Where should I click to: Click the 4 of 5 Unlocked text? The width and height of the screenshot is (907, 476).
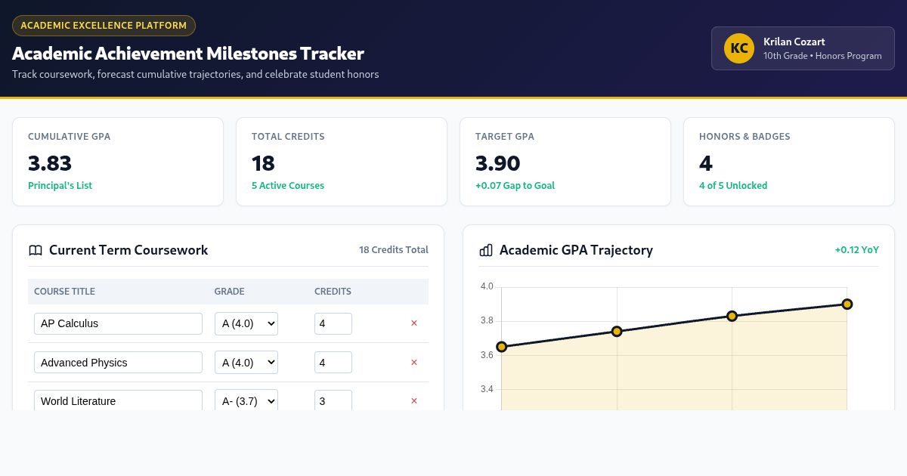(733, 186)
